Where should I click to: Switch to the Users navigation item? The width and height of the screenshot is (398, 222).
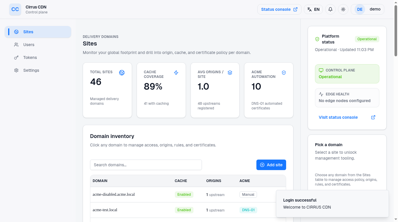point(28,45)
